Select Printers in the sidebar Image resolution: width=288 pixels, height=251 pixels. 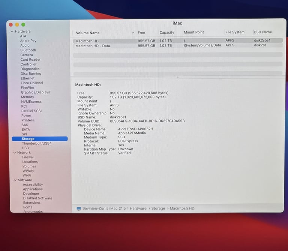[27, 120]
